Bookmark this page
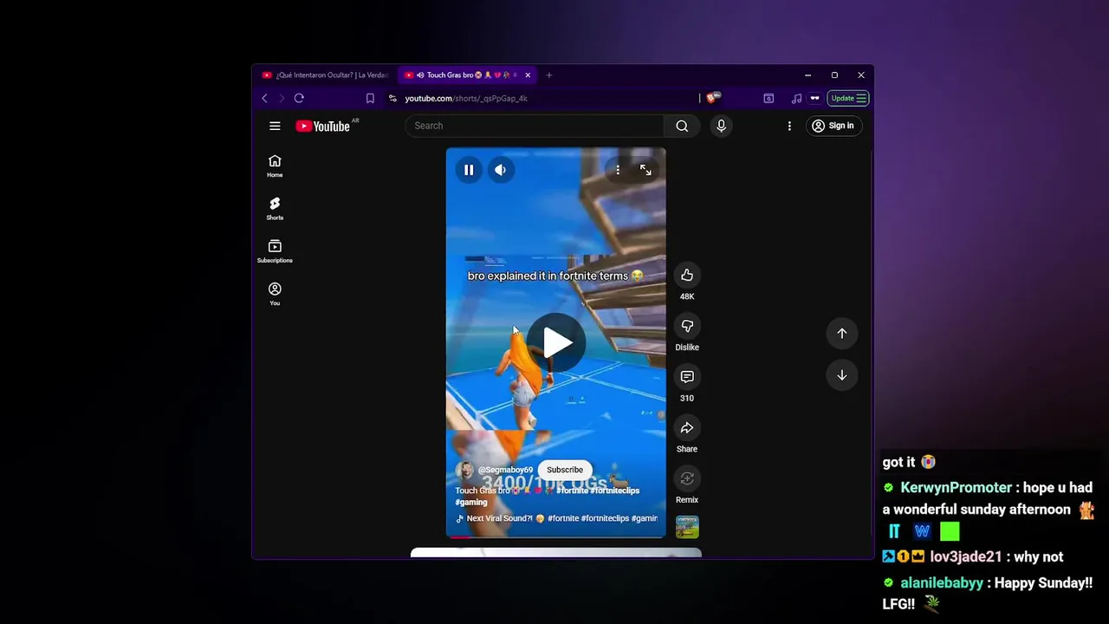This screenshot has width=1109, height=624. point(370,99)
